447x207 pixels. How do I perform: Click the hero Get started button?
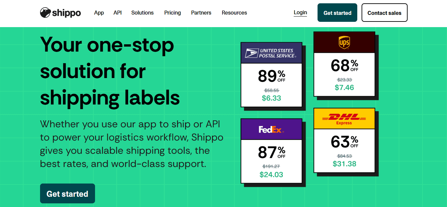pos(68,193)
